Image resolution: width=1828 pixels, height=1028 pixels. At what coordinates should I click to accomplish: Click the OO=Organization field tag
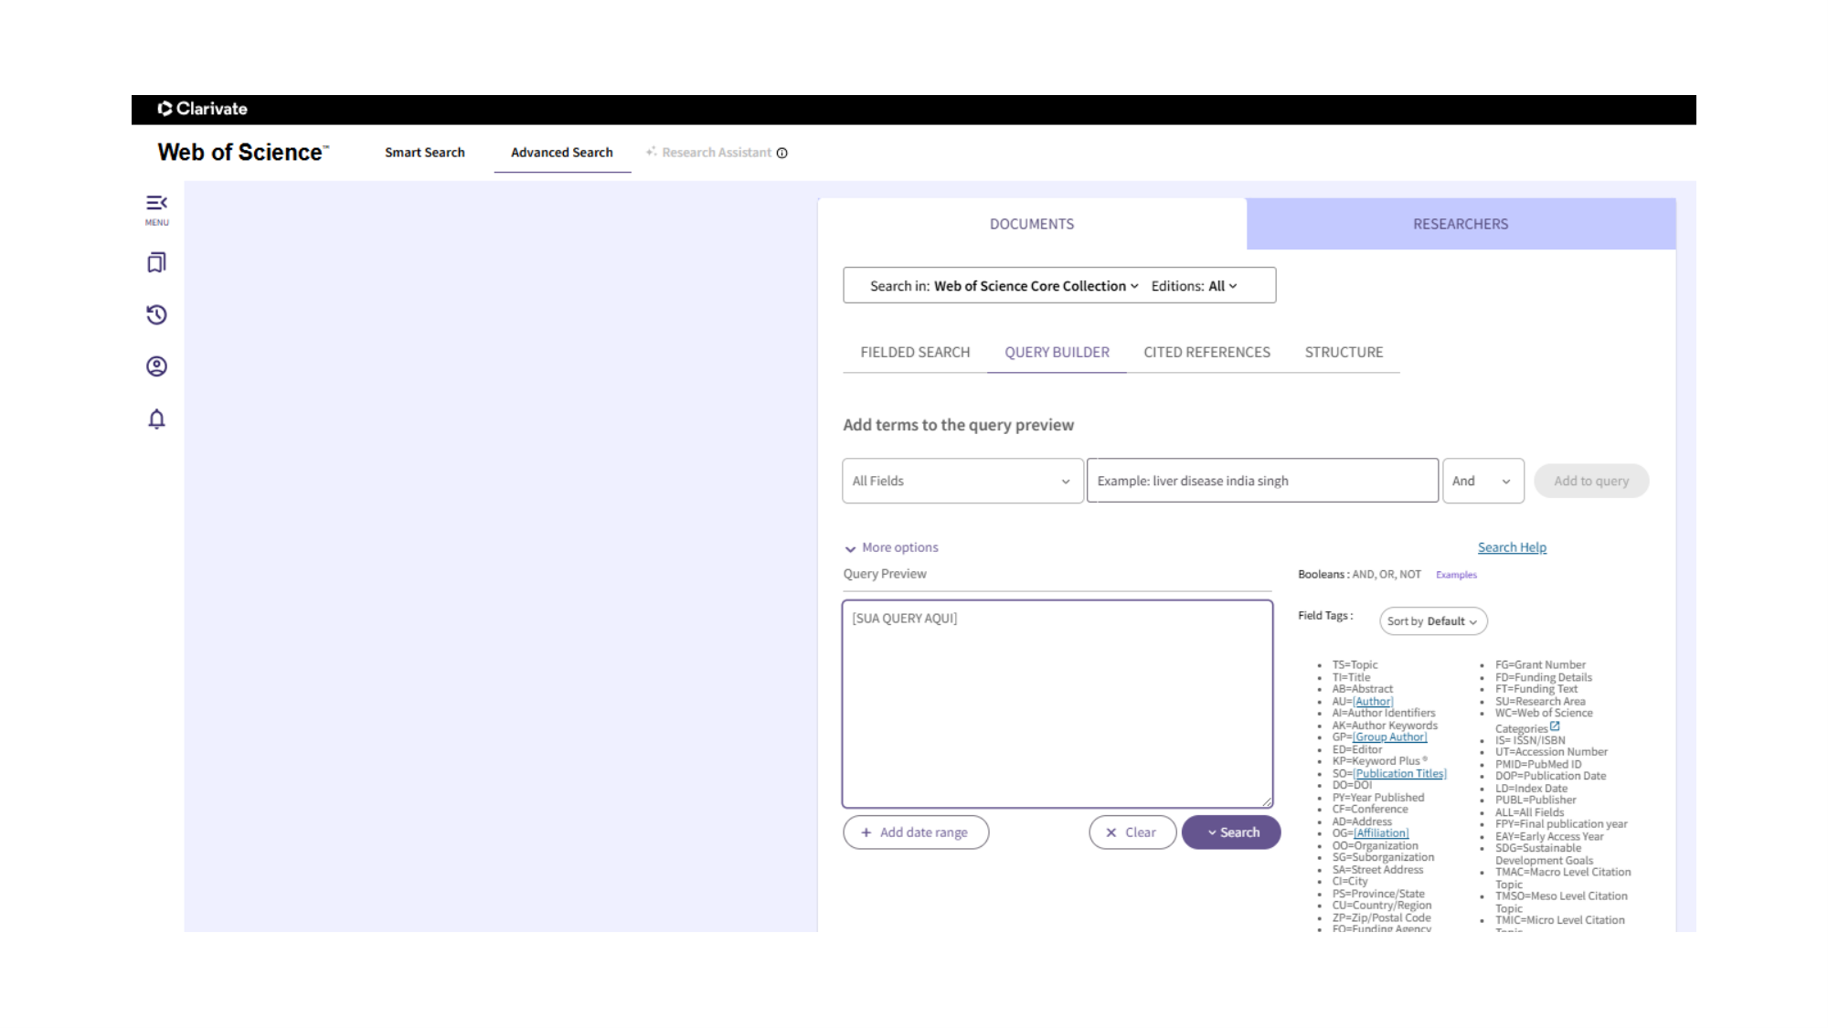[x=1376, y=846]
